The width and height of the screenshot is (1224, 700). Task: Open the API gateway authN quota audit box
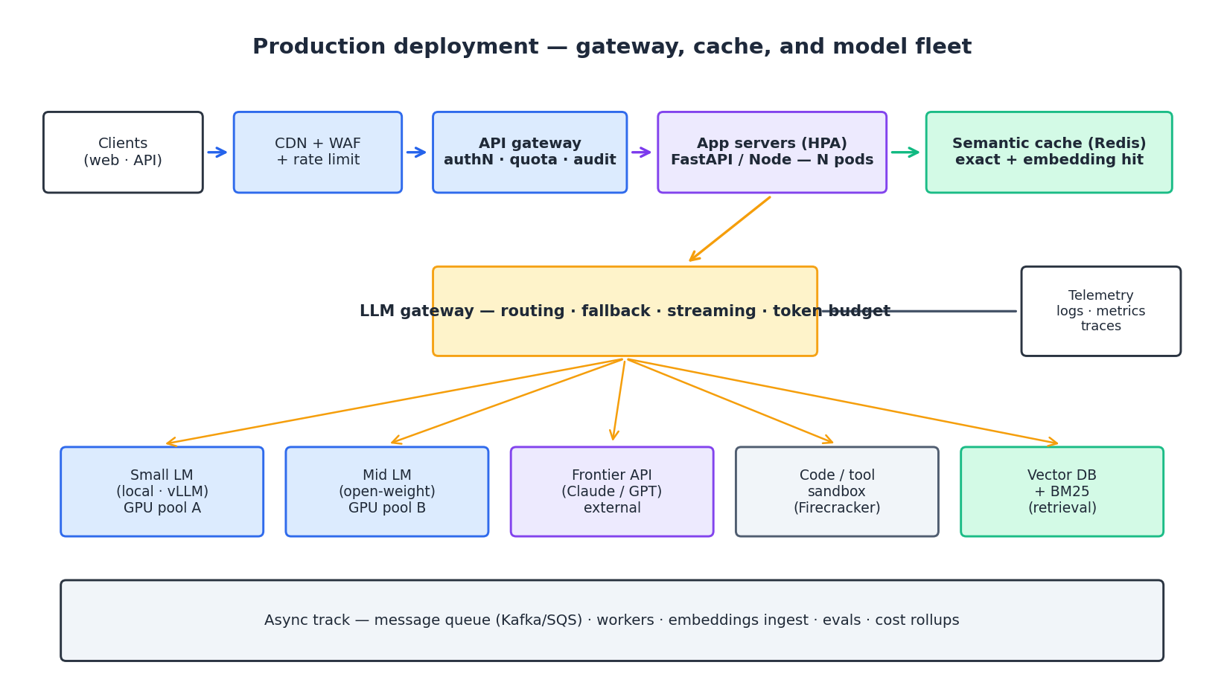point(529,151)
